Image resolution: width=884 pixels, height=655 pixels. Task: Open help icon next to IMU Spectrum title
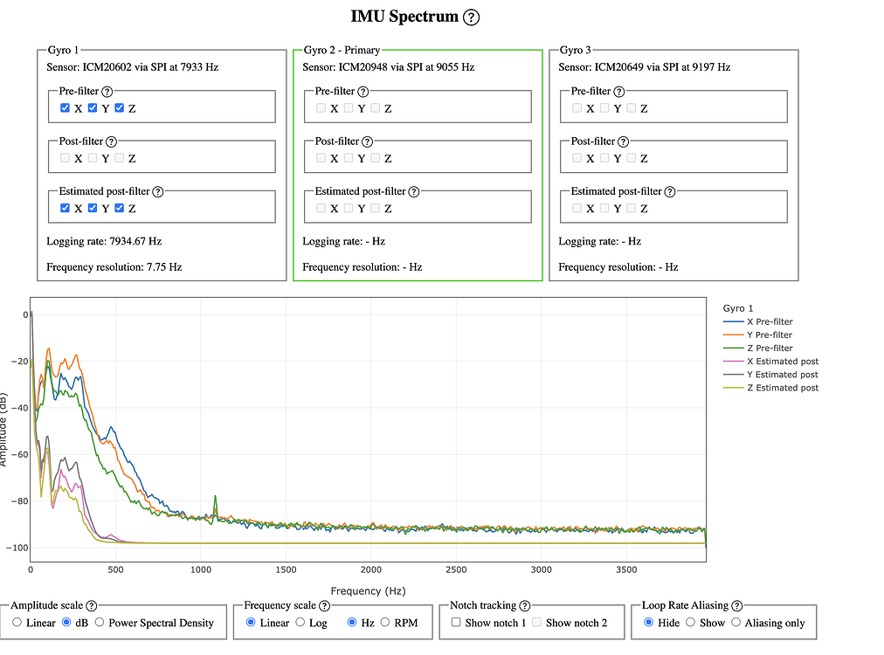pos(471,17)
